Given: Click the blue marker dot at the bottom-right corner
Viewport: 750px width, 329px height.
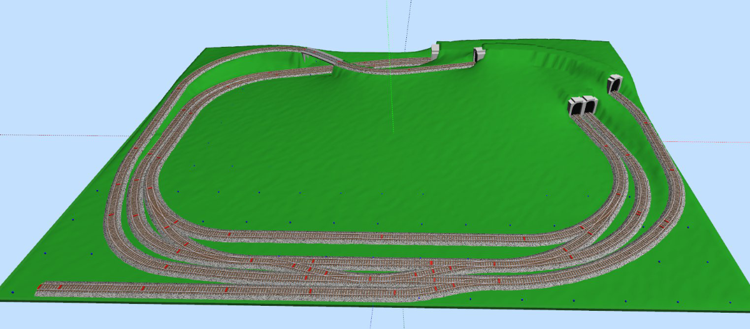Looking at the screenshot, I should pos(730,303).
